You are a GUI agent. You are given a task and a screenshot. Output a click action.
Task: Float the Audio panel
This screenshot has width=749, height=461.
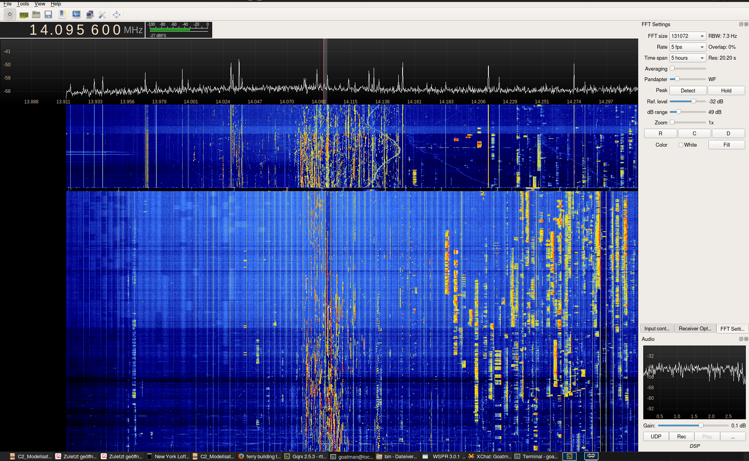coord(741,339)
